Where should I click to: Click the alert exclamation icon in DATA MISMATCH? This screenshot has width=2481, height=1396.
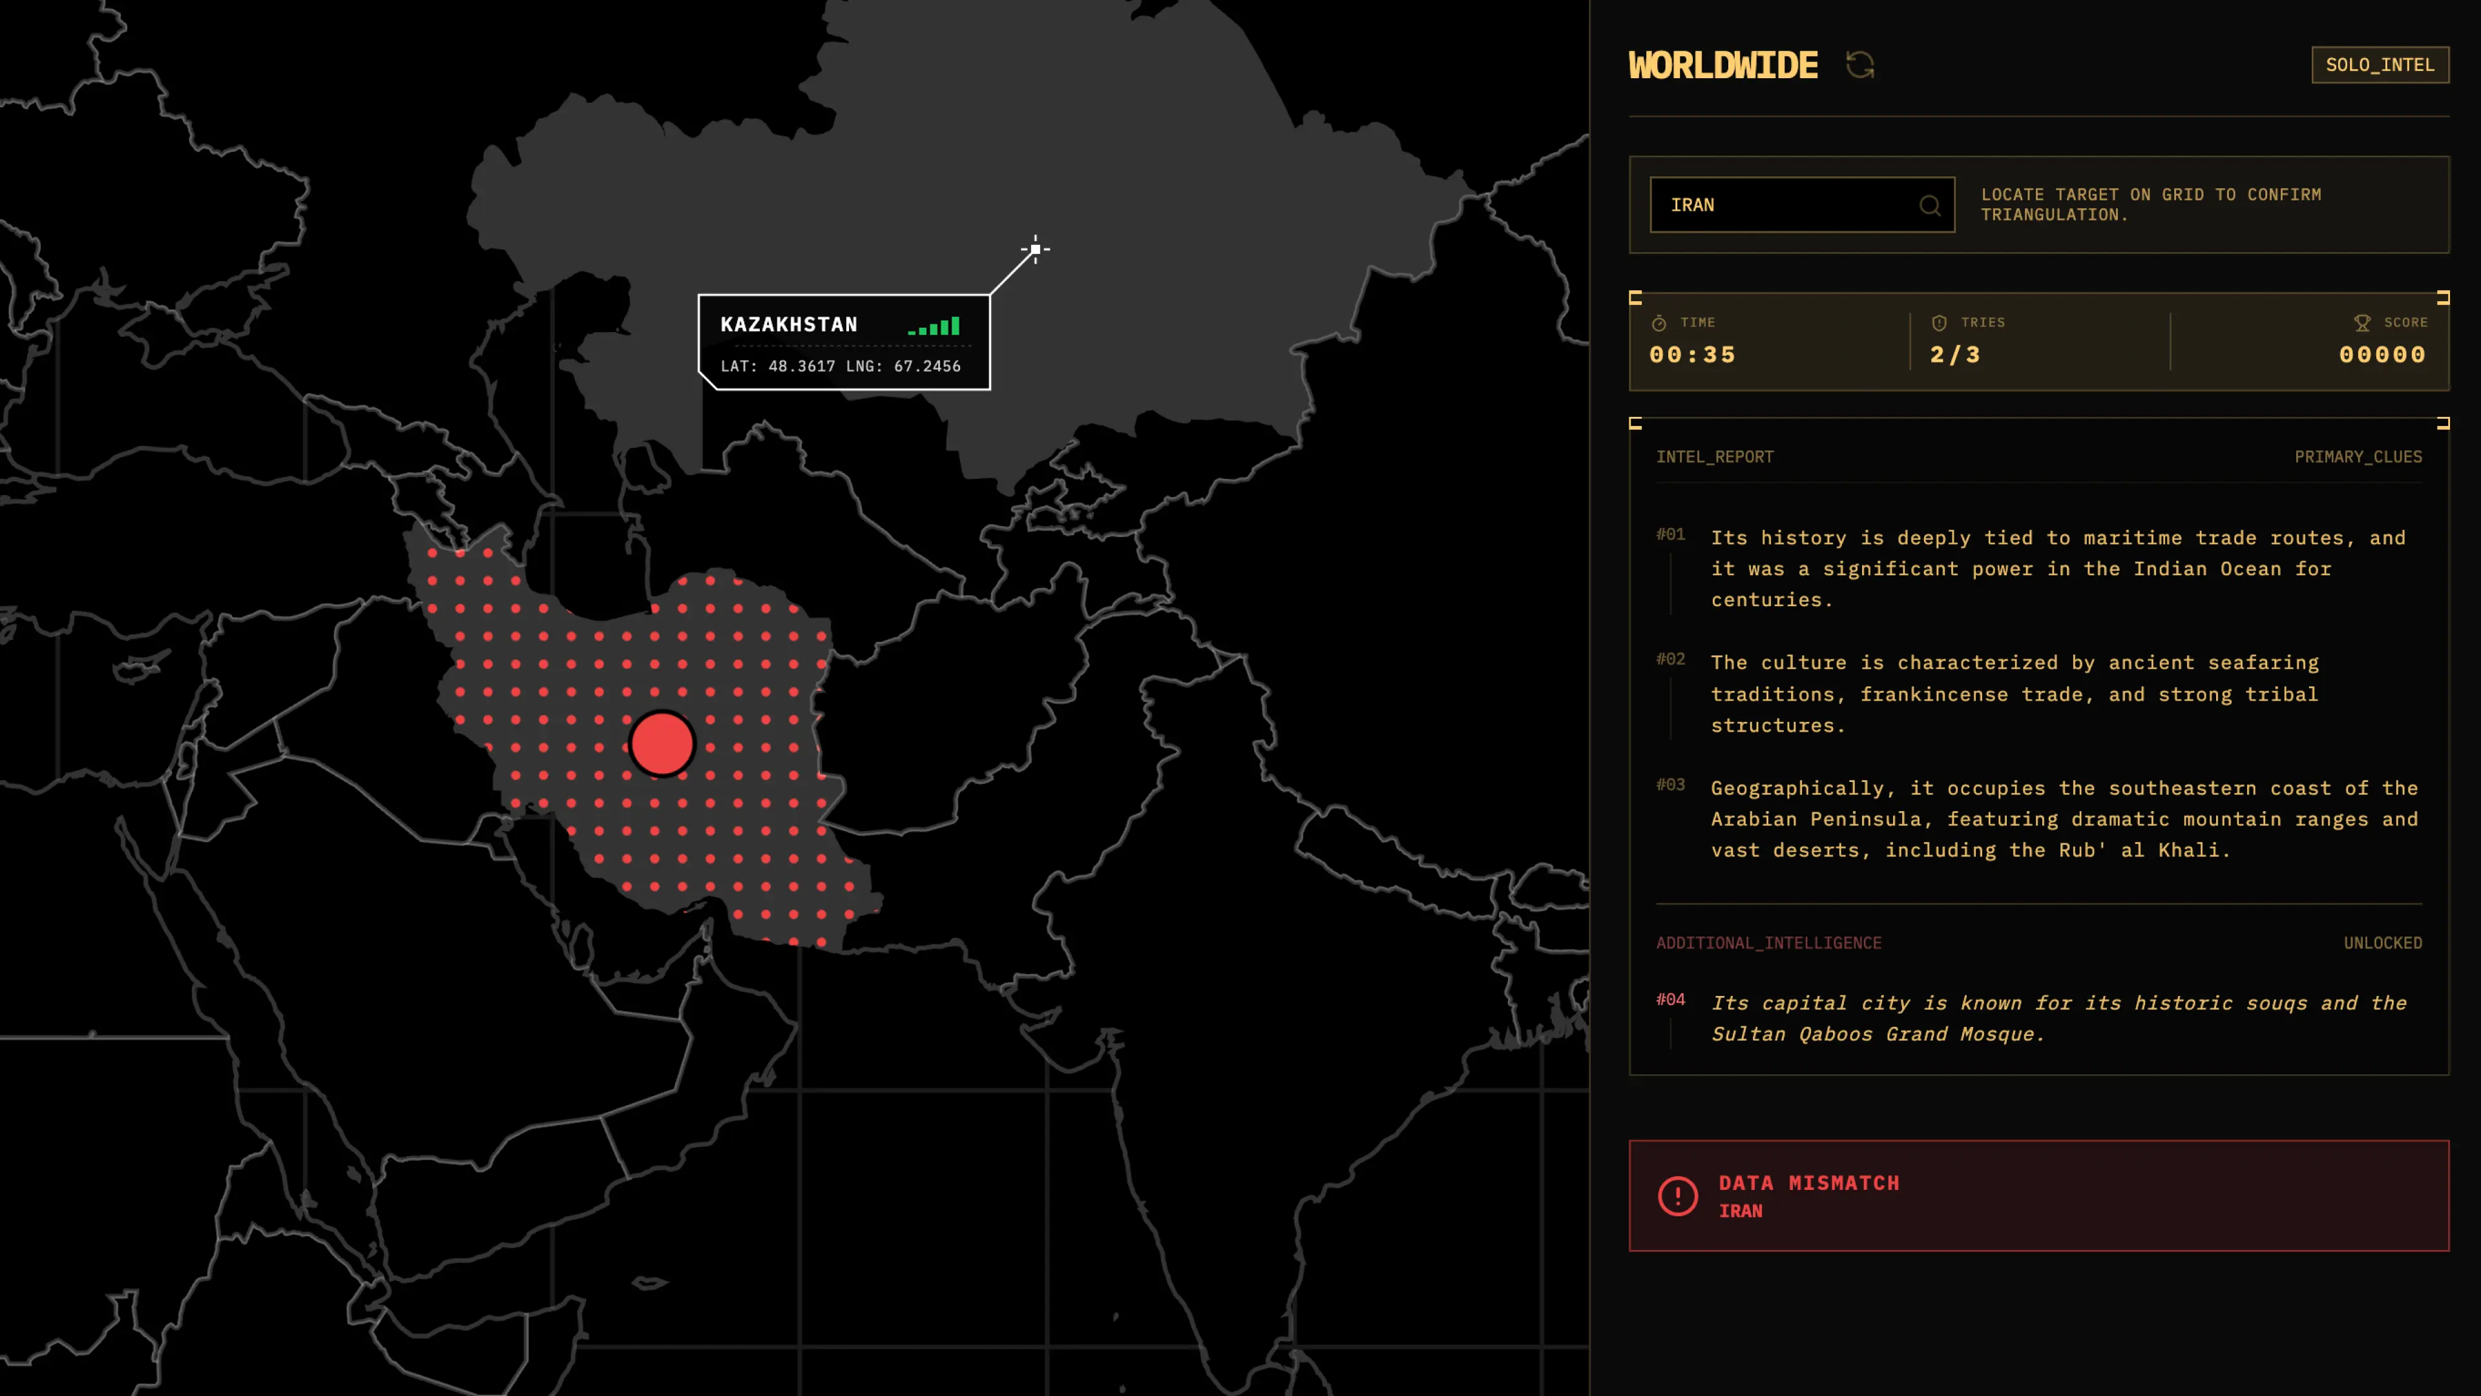[1677, 1196]
